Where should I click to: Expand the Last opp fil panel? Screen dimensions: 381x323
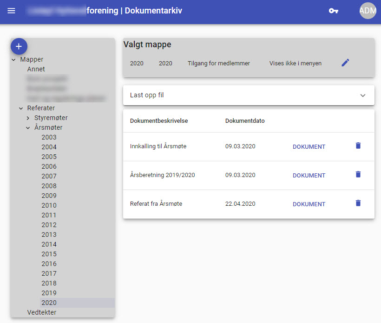362,95
